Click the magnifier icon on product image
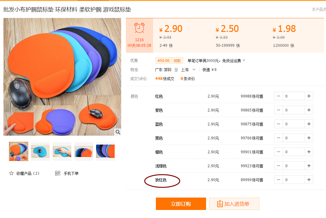The image size is (326, 218). point(118,132)
